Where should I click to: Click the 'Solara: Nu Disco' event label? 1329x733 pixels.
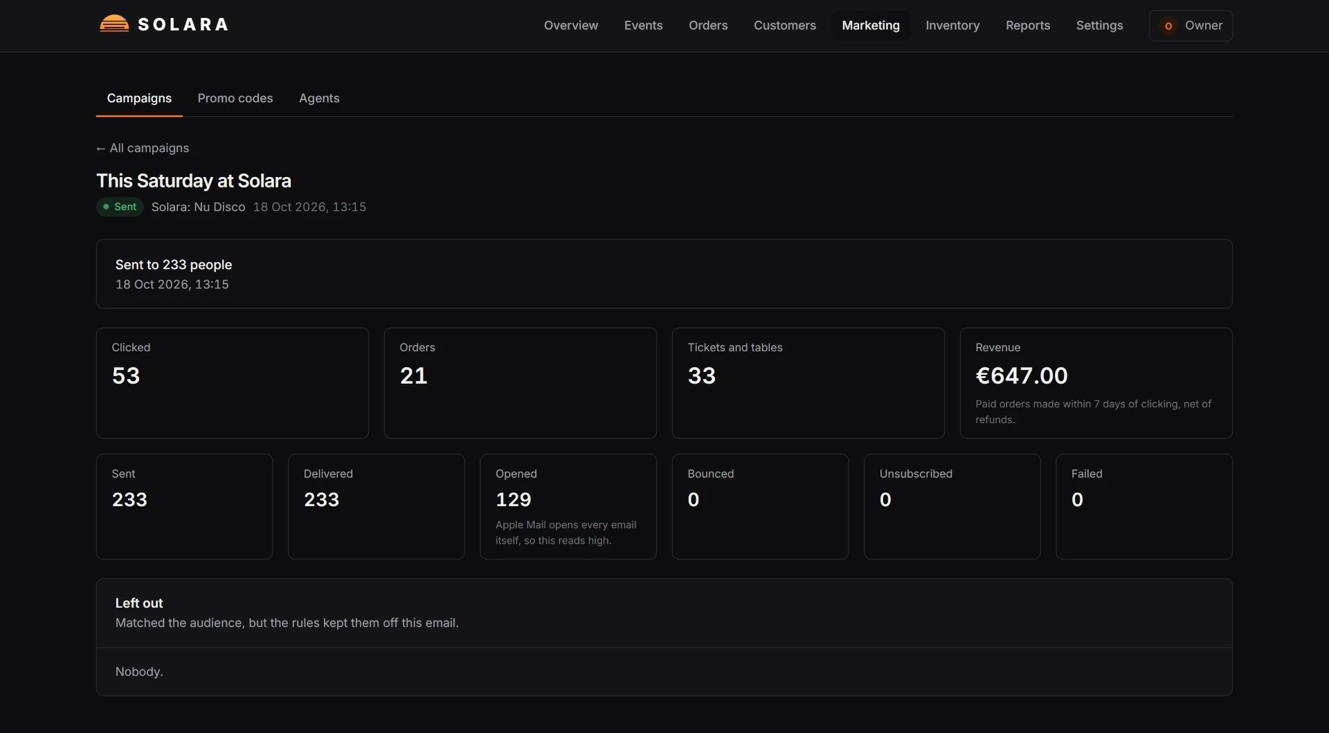[x=198, y=207]
